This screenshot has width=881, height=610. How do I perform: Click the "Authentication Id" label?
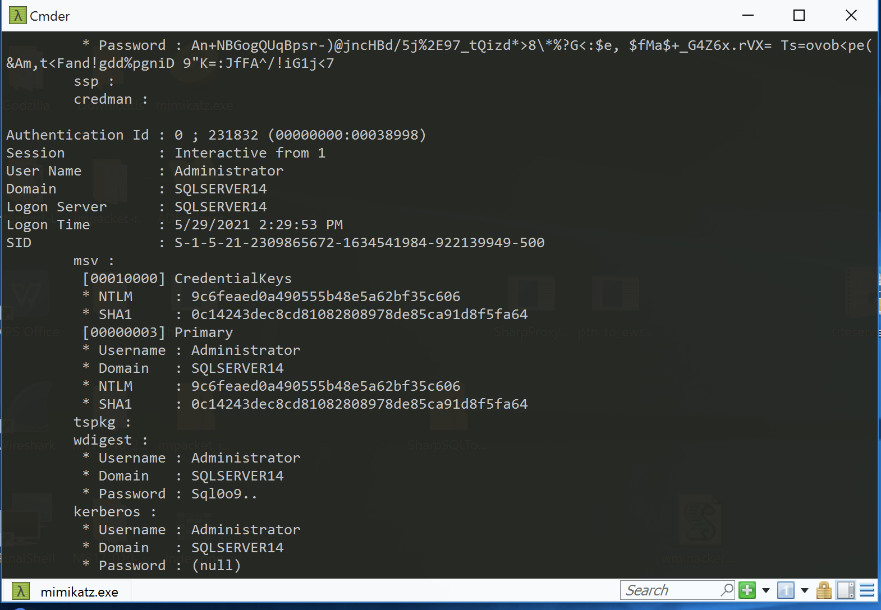point(77,135)
